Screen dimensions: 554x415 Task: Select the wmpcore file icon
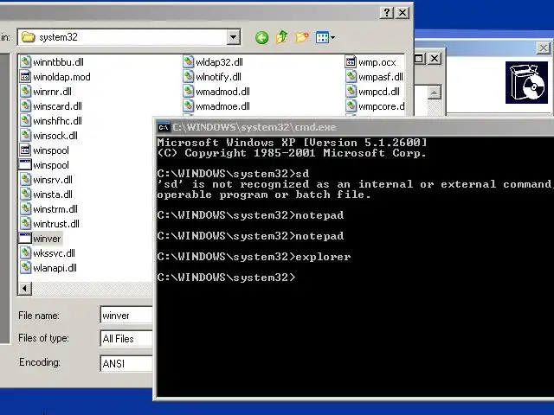click(351, 105)
